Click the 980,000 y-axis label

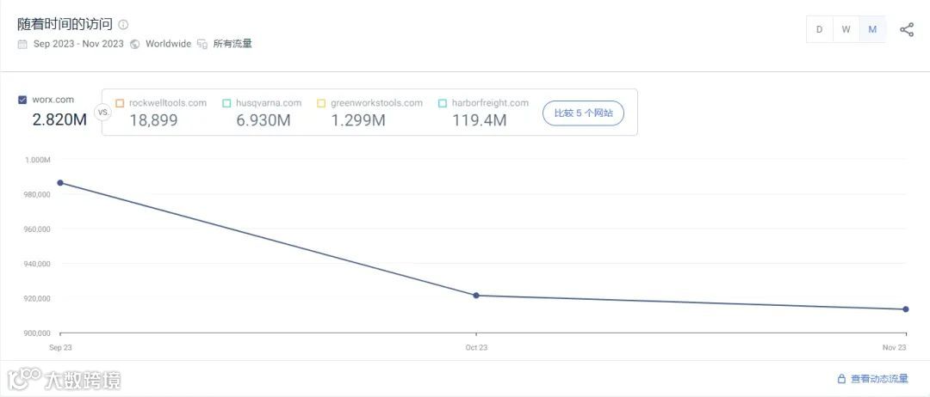(38, 195)
